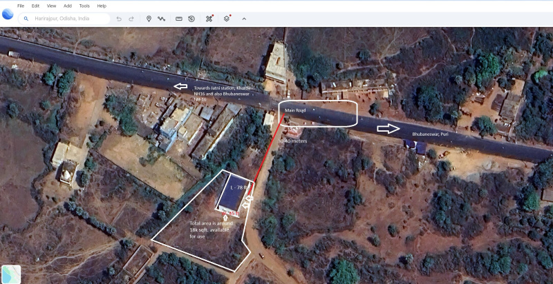Open historical imagery clock tool
553x284 pixels.
[x=191, y=19]
